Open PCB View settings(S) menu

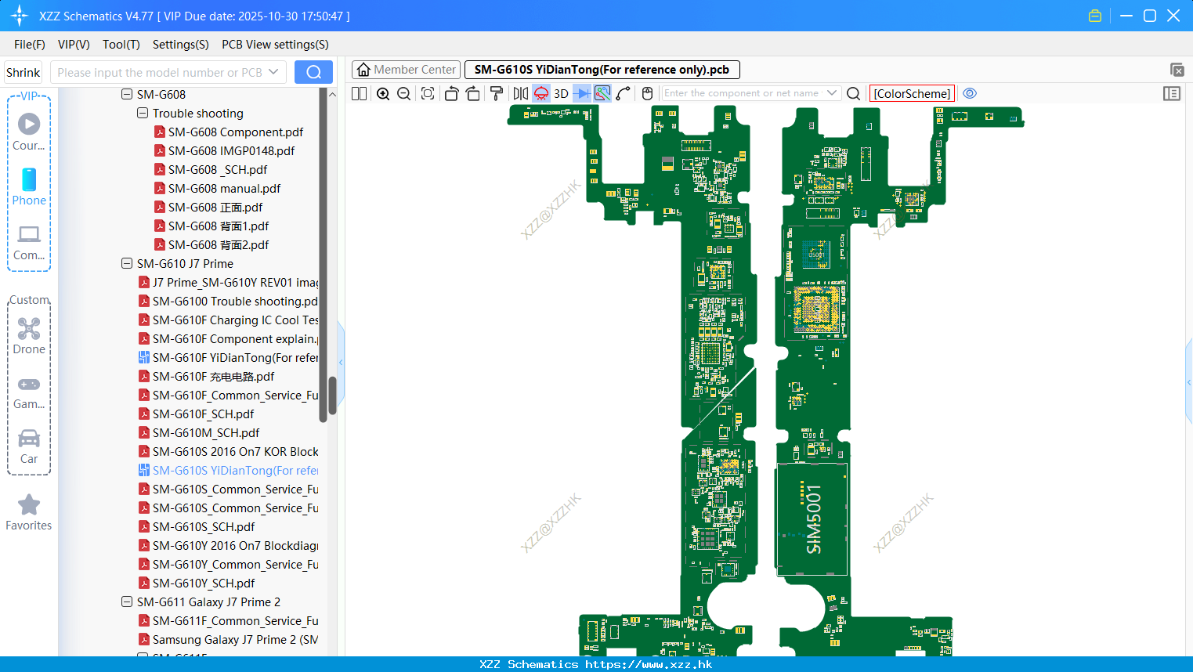(275, 45)
